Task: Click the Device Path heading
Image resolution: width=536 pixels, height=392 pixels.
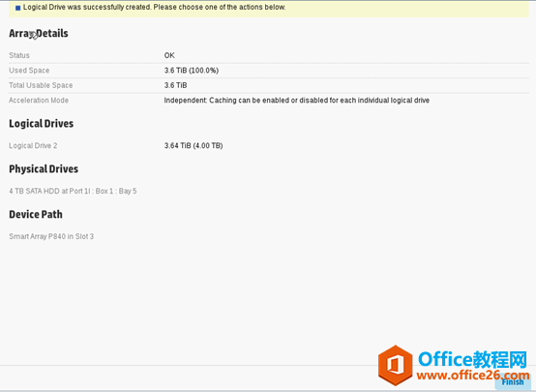Action: click(x=36, y=215)
